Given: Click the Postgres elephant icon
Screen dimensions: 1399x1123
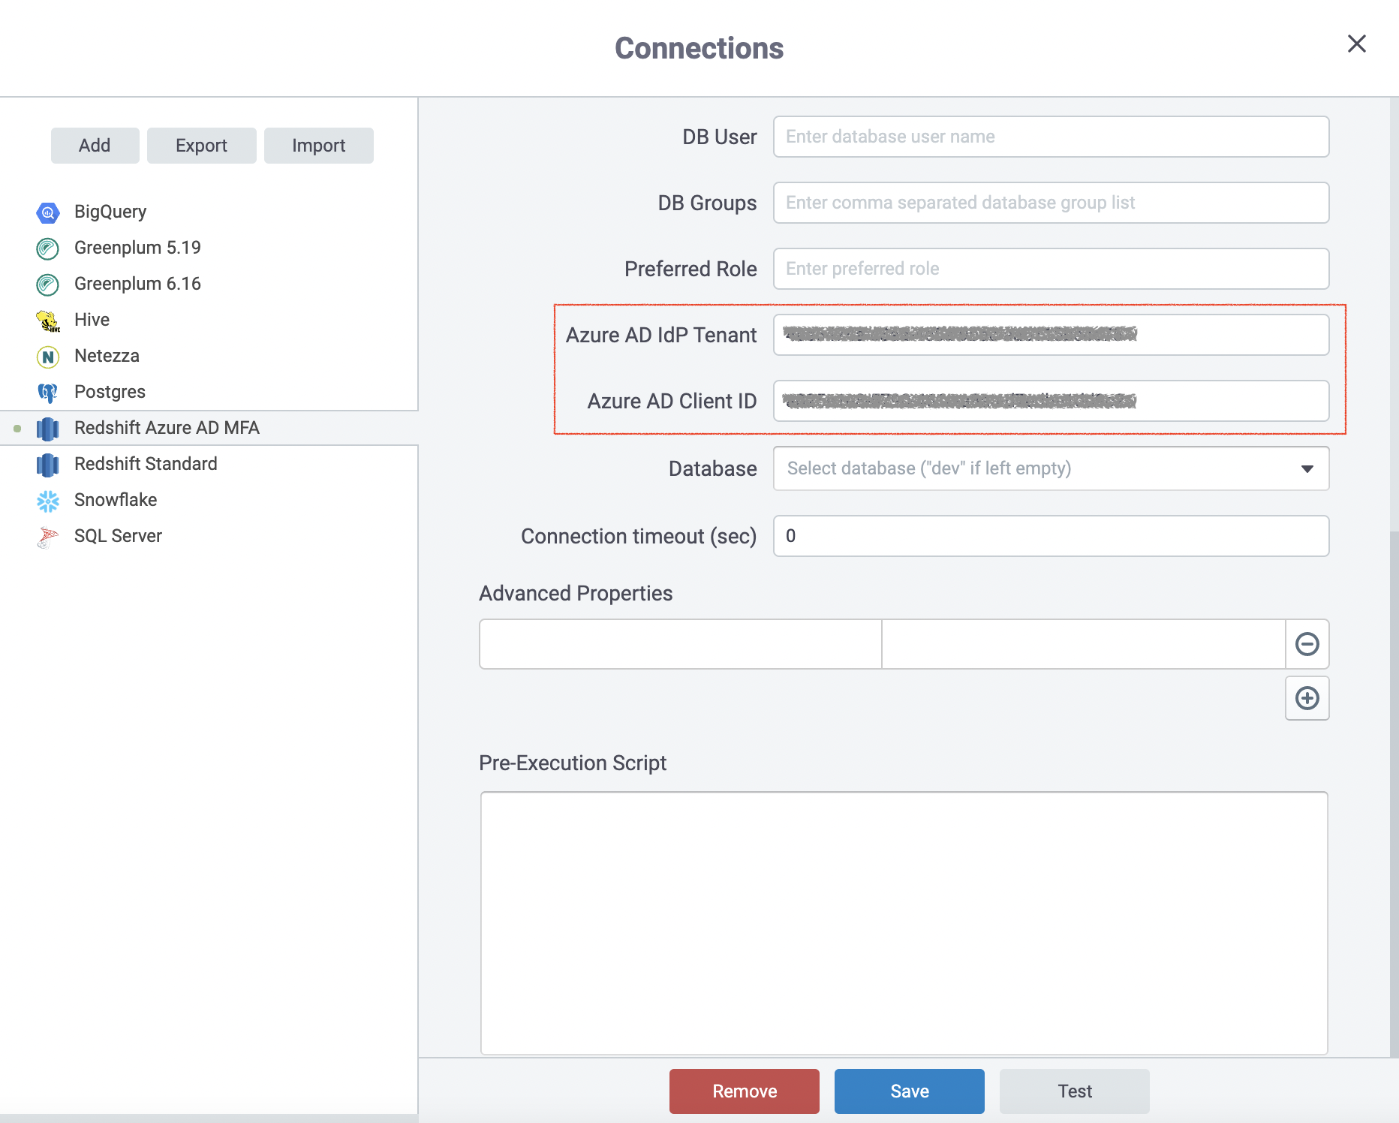Looking at the screenshot, I should 47,393.
